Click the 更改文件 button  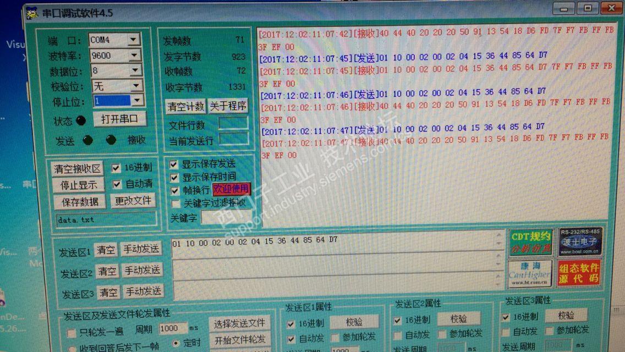pos(133,201)
